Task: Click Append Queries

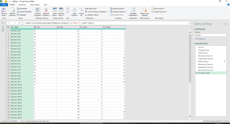Action: tap(118, 12)
